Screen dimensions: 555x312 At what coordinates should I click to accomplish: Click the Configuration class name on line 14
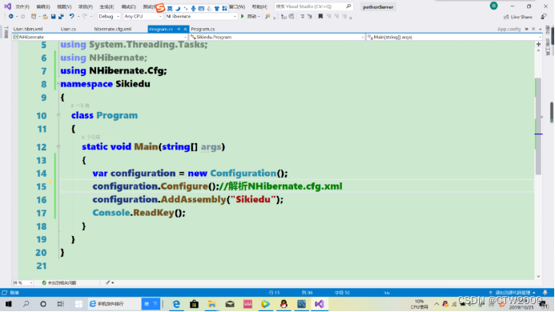[x=243, y=173]
